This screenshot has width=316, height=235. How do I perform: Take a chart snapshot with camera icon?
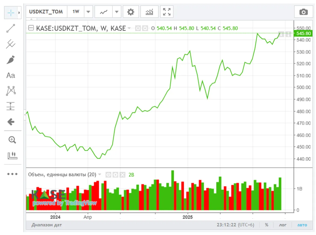(304, 12)
